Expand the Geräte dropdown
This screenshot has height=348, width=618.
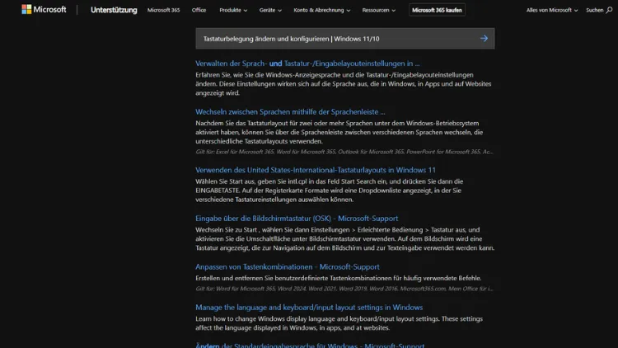[x=270, y=10]
